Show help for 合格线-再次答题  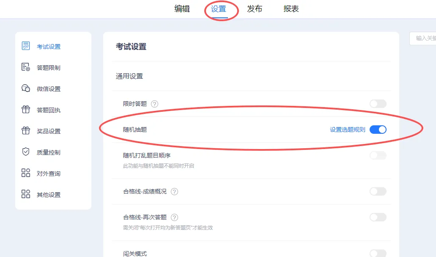point(174,218)
